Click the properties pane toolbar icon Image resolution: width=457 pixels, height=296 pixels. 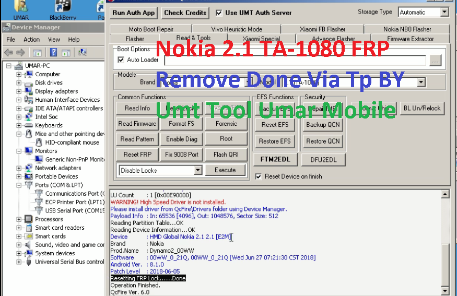(x=66, y=53)
